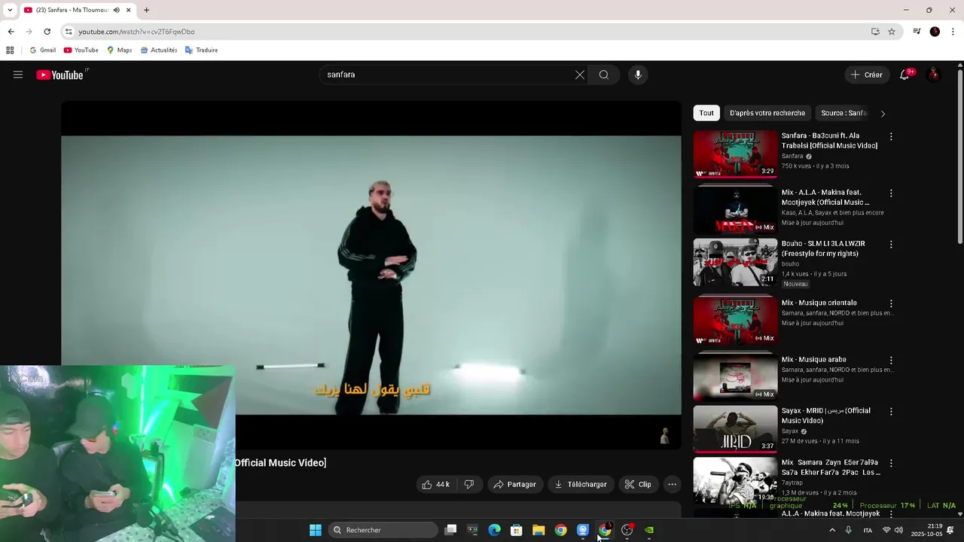Open the Traduire bookmark
The width and height of the screenshot is (964, 542).
click(x=201, y=50)
